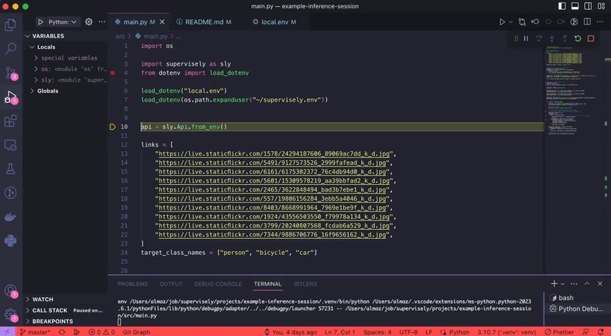Viewport: 611px width, 336px height.
Task: Click master branch in status bar
Action: pyautogui.click(x=35, y=332)
